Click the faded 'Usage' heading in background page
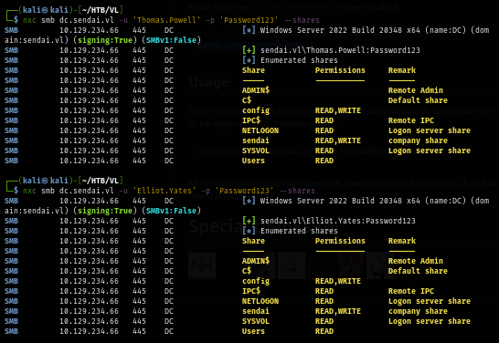 (x=208, y=82)
